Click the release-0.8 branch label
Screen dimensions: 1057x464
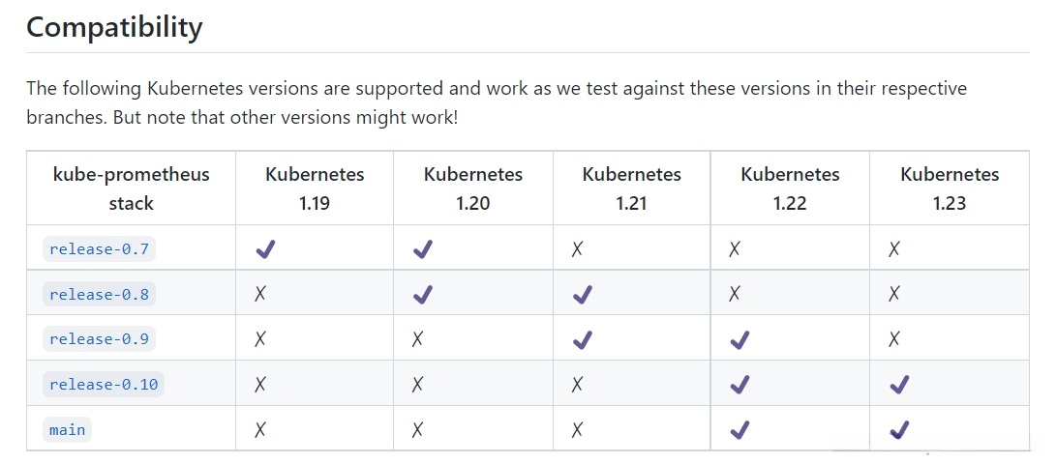click(99, 295)
